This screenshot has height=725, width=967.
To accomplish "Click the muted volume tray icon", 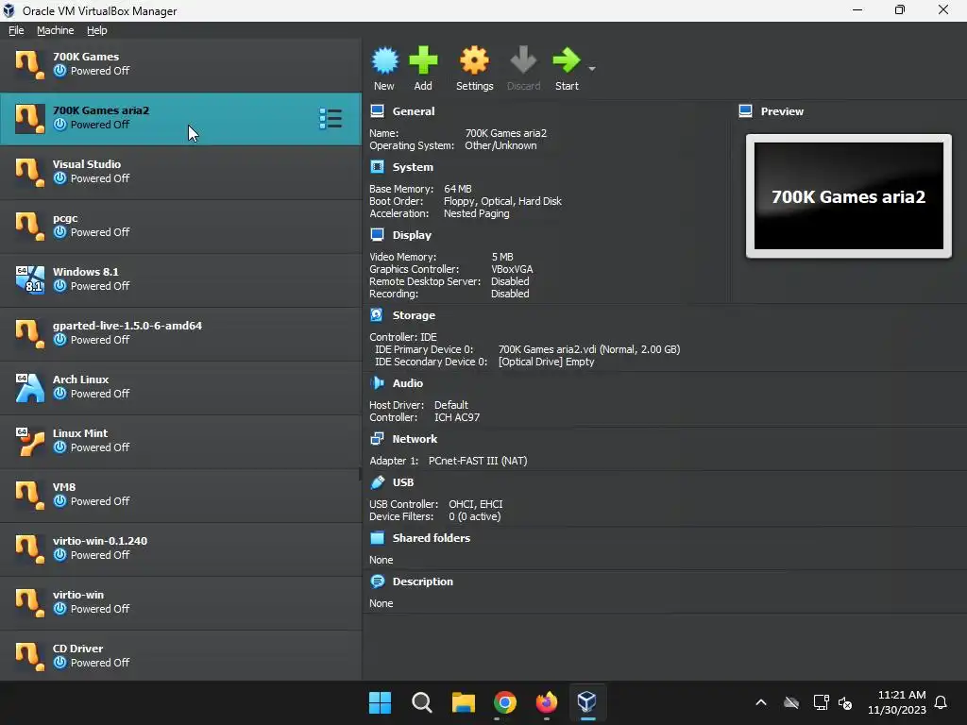I will click(845, 702).
